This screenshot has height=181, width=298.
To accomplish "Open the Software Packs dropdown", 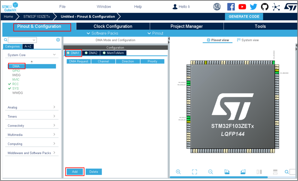I will 102,33.
